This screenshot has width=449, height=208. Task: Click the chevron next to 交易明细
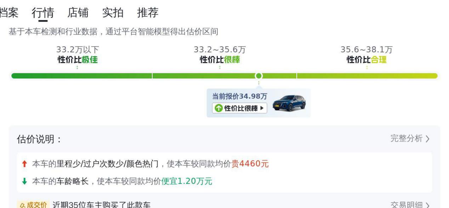click(x=428, y=206)
